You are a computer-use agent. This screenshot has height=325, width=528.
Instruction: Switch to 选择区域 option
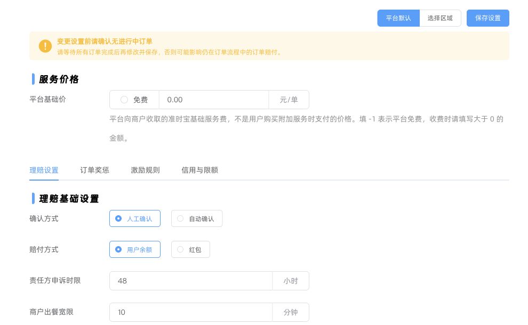click(440, 18)
